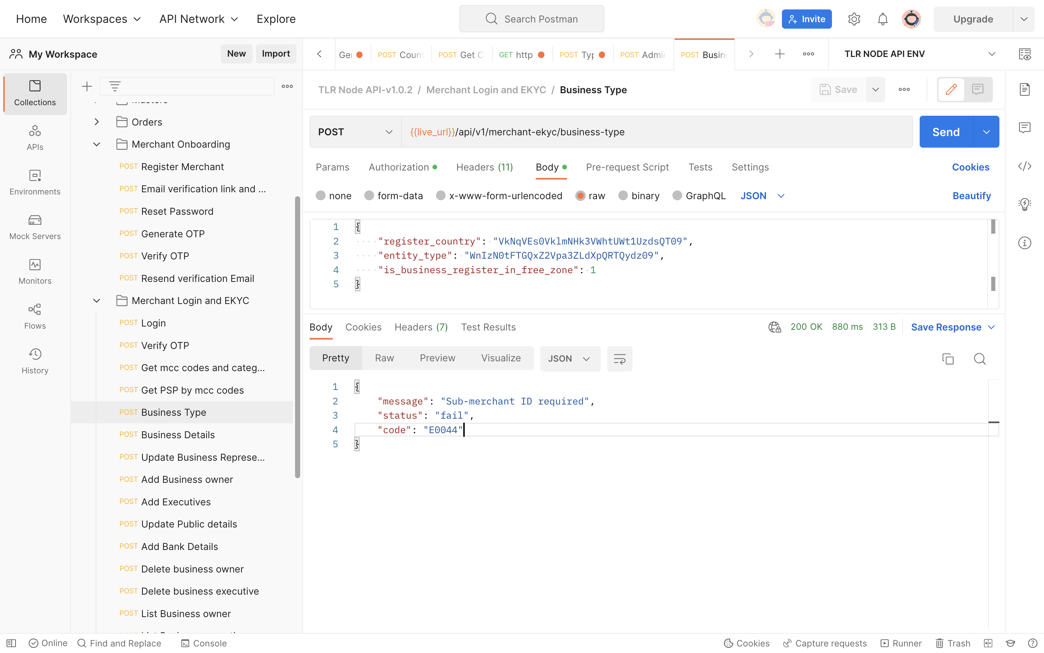Switch to edit mode pencil icon
The width and height of the screenshot is (1044, 653).
[951, 89]
